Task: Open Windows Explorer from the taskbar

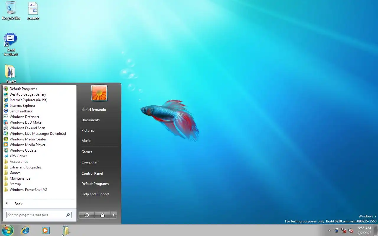Action: pyautogui.click(x=66, y=230)
